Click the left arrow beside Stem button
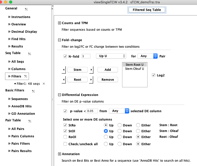Viewport: 197px width, 166px height. 64,70
